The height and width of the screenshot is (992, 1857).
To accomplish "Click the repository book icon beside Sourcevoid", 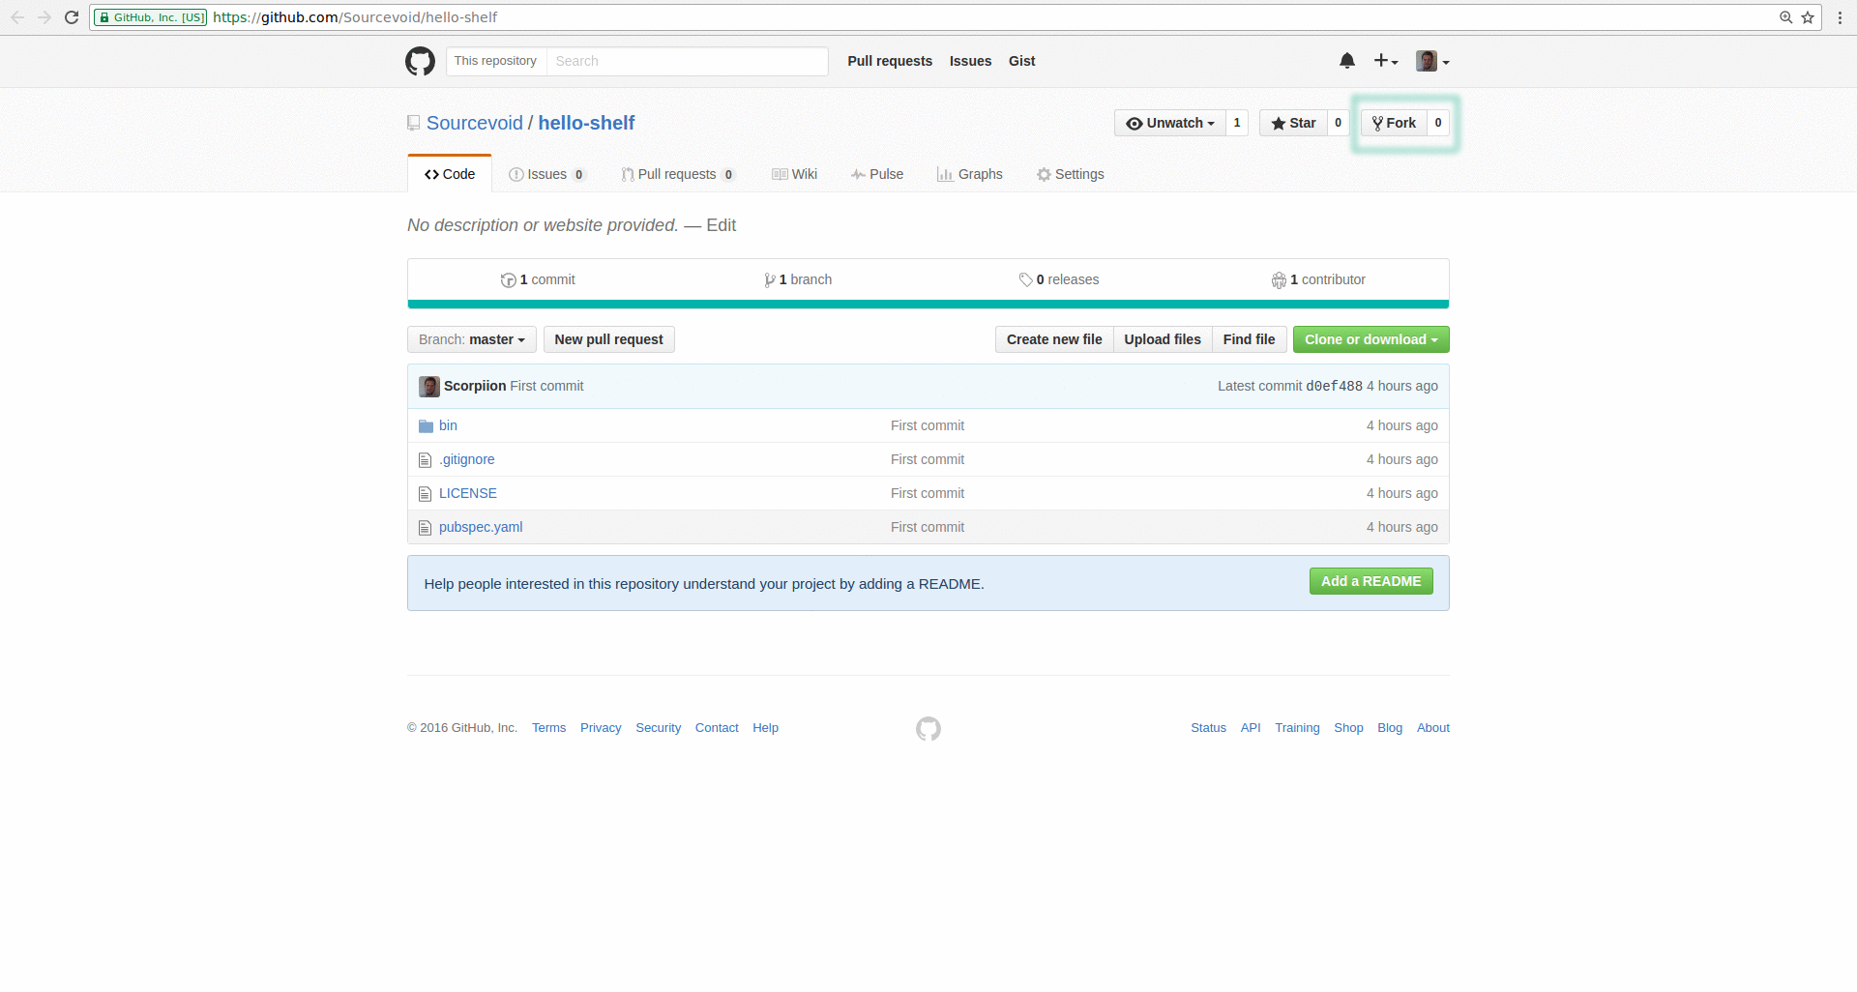I will (x=413, y=123).
